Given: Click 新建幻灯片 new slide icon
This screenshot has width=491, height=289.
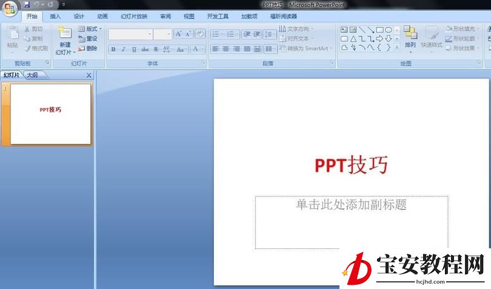Looking at the screenshot, I should pos(65,33).
